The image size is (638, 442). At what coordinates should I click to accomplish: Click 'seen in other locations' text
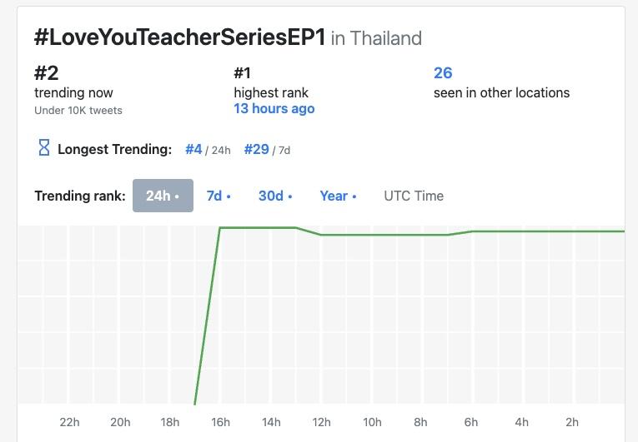pos(501,92)
